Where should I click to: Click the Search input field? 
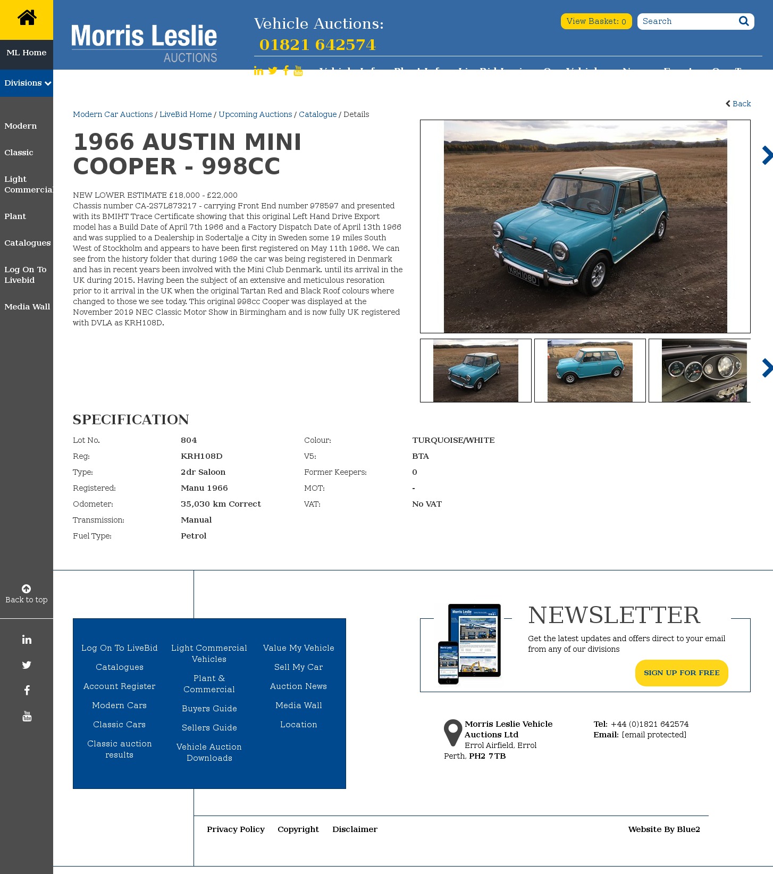point(687,21)
